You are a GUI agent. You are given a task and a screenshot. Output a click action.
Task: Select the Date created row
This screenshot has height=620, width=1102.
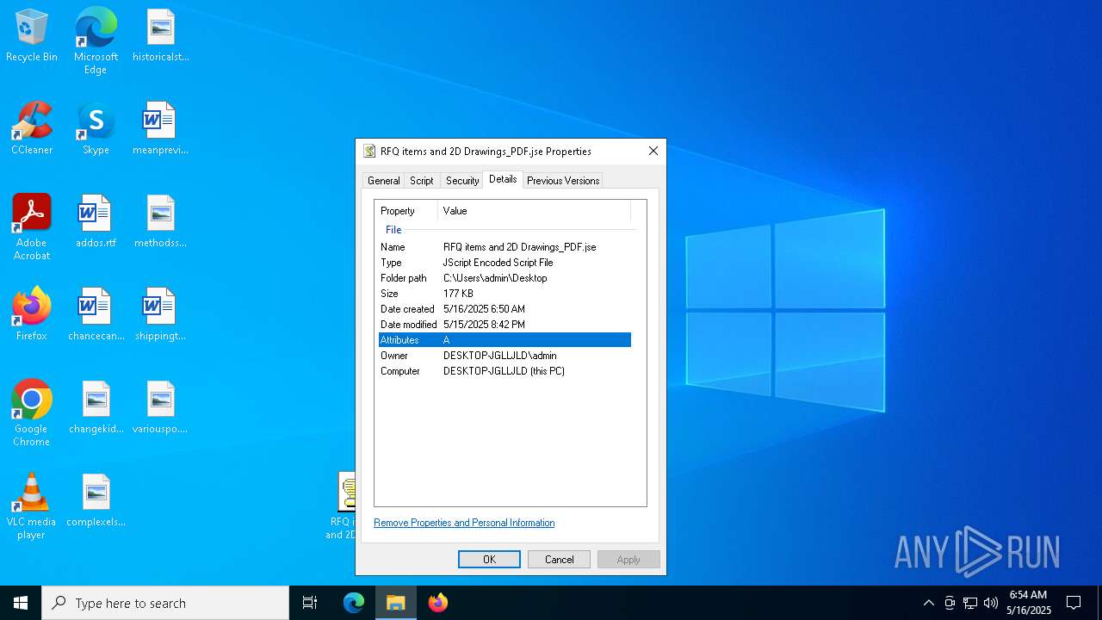coord(505,309)
